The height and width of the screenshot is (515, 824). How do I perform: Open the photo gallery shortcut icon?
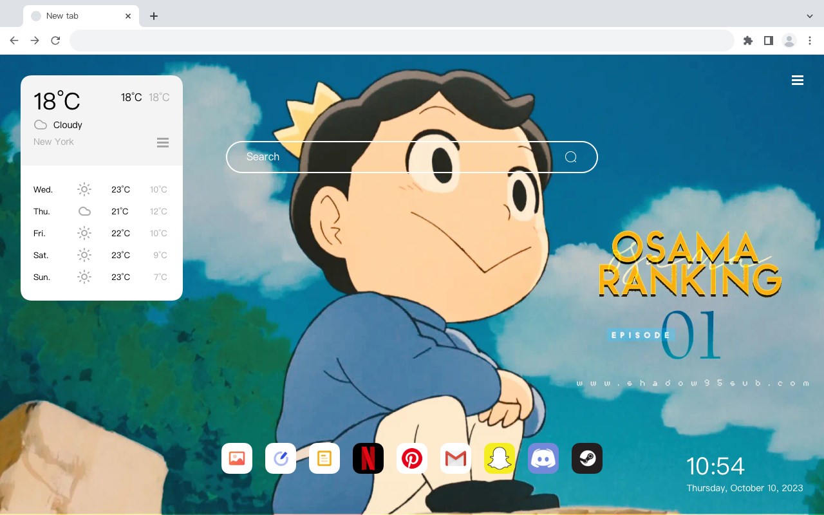click(237, 458)
